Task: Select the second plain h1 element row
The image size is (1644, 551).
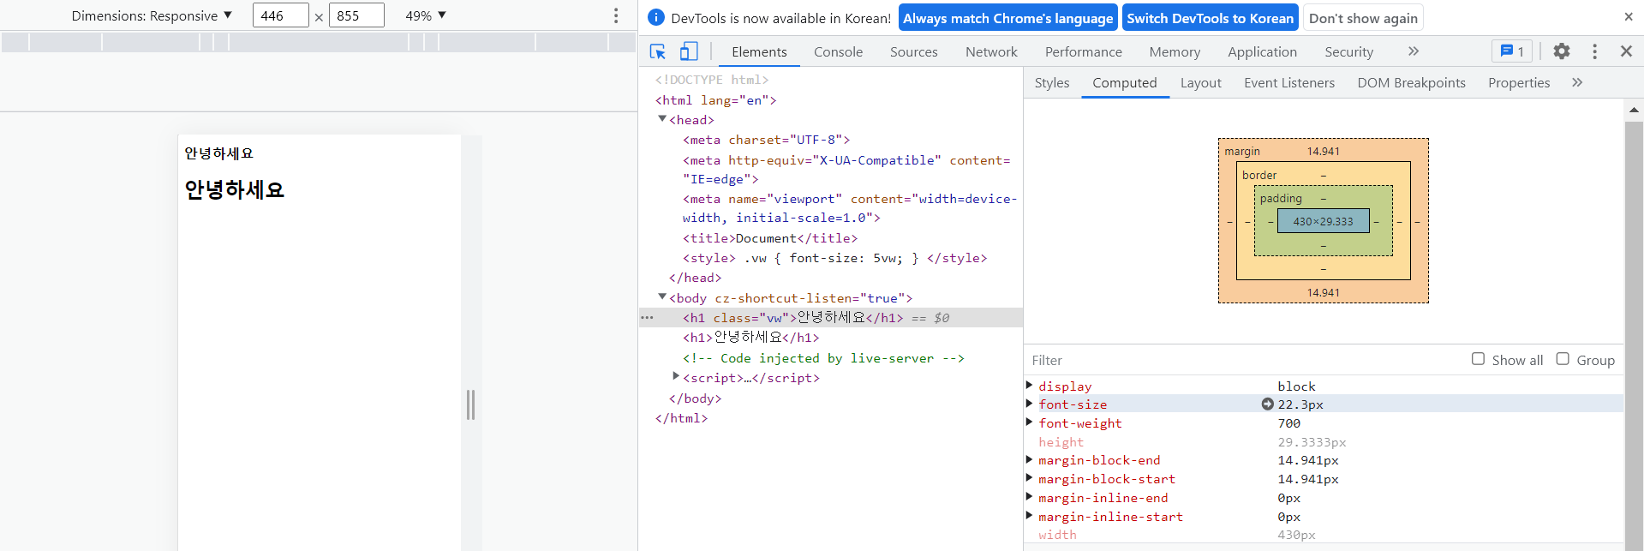Action: pyautogui.click(x=831, y=338)
